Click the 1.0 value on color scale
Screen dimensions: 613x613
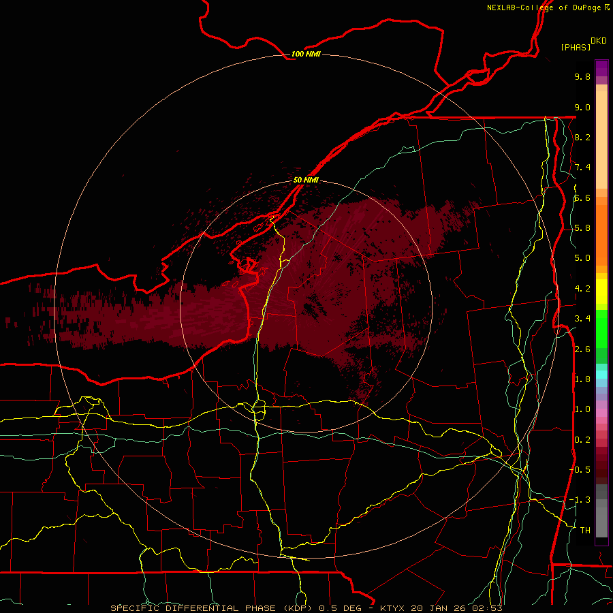pyautogui.click(x=582, y=409)
